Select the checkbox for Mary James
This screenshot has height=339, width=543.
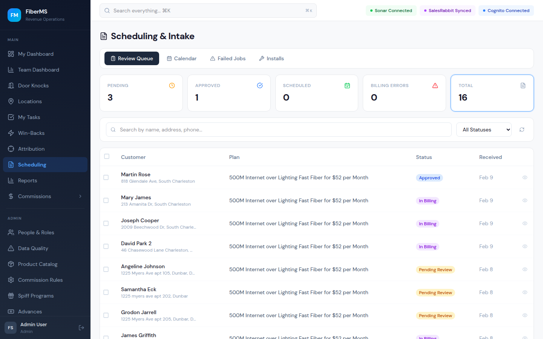[x=106, y=200]
